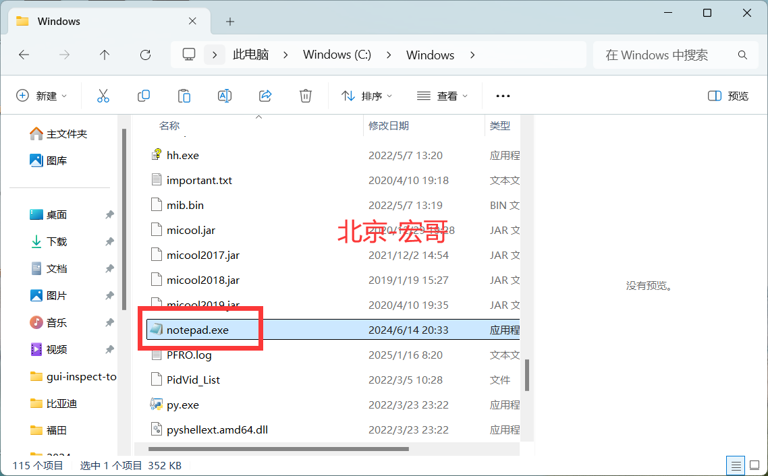This screenshot has height=476, width=768.
Task: Click the Delete trash can icon
Action: point(306,96)
